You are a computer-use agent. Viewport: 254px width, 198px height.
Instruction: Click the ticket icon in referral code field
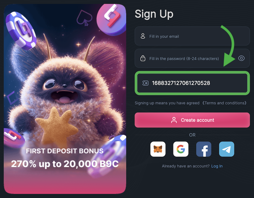pos(145,83)
